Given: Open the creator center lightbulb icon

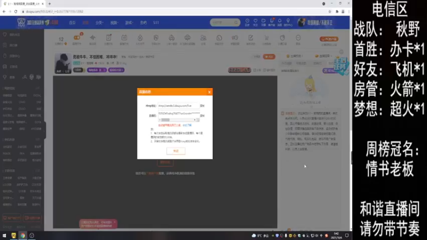Looking at the screenshot, I should pos(288,22).
